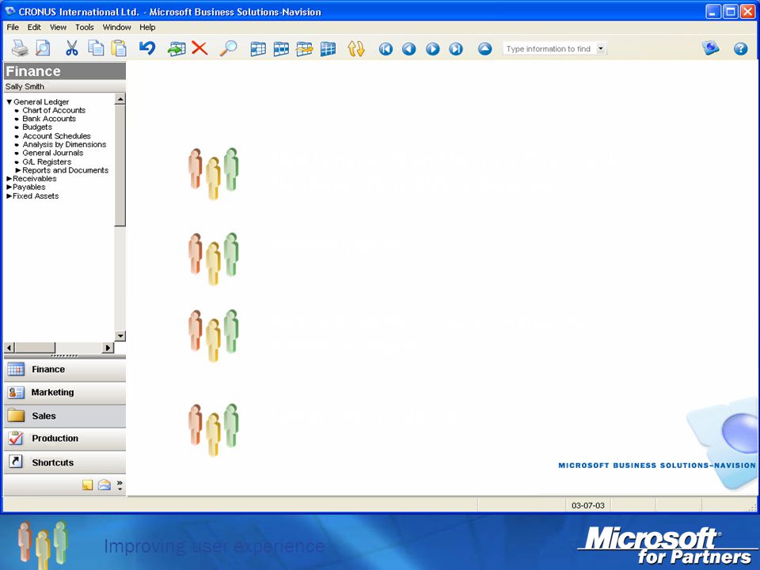Maximize the Navision window
Screen dimensions: 760x570
click(x=730, y=11)
